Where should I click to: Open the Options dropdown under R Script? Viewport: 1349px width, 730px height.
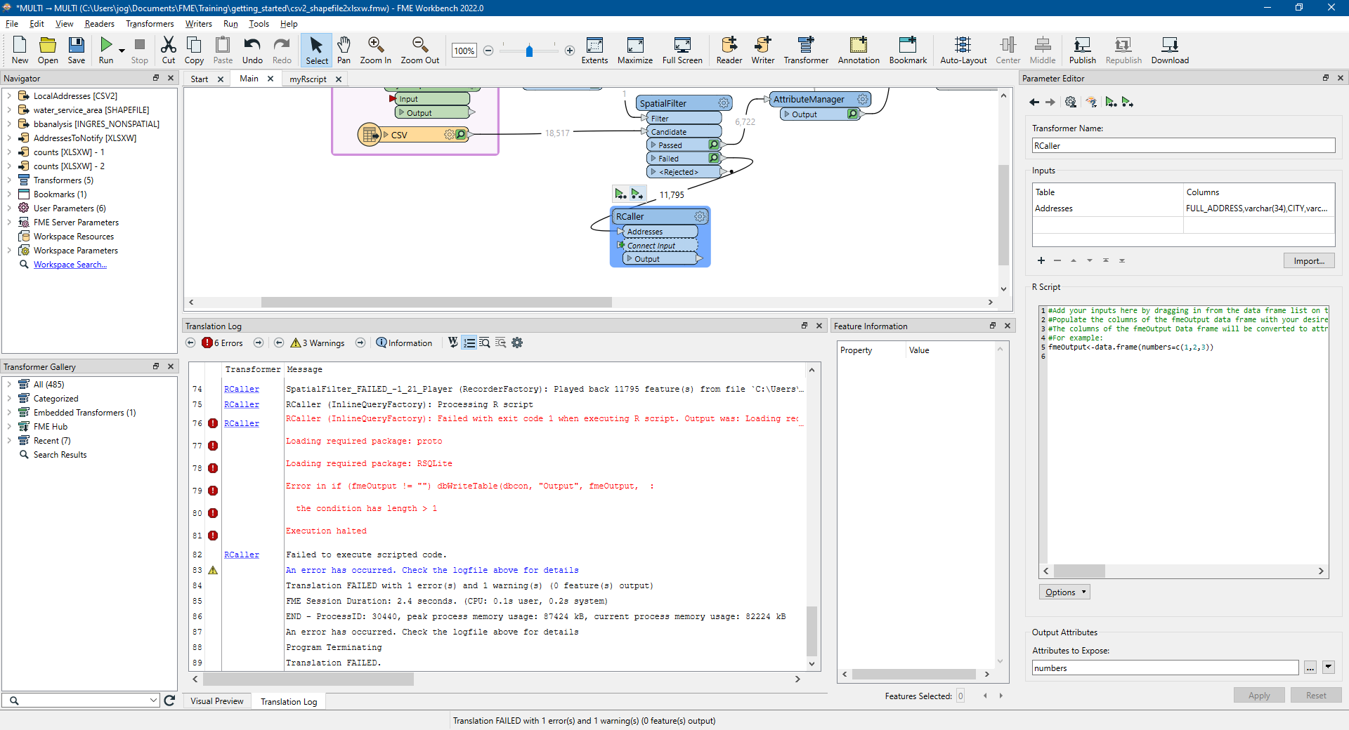click(x=1064, y=592)
